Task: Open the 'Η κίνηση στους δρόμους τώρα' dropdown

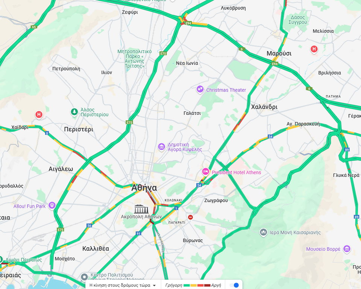Action: [123, 285]
